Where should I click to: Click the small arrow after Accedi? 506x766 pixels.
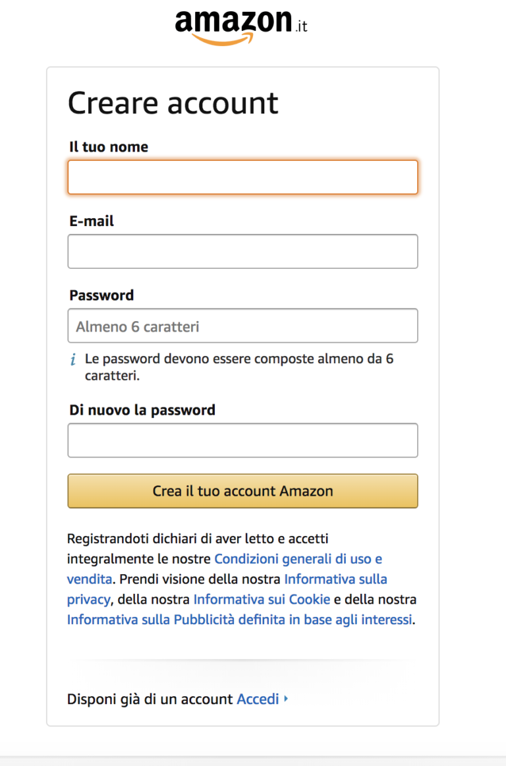(x=286, y=699)
